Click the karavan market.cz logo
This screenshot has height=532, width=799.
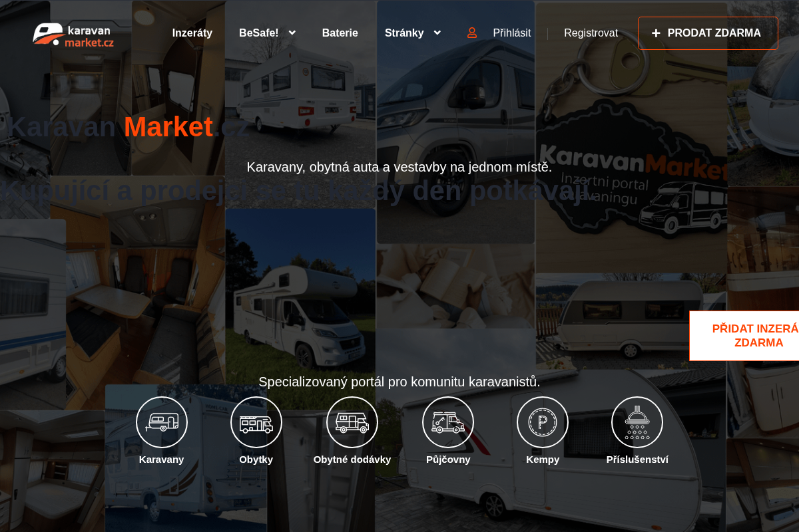point(73,35)
